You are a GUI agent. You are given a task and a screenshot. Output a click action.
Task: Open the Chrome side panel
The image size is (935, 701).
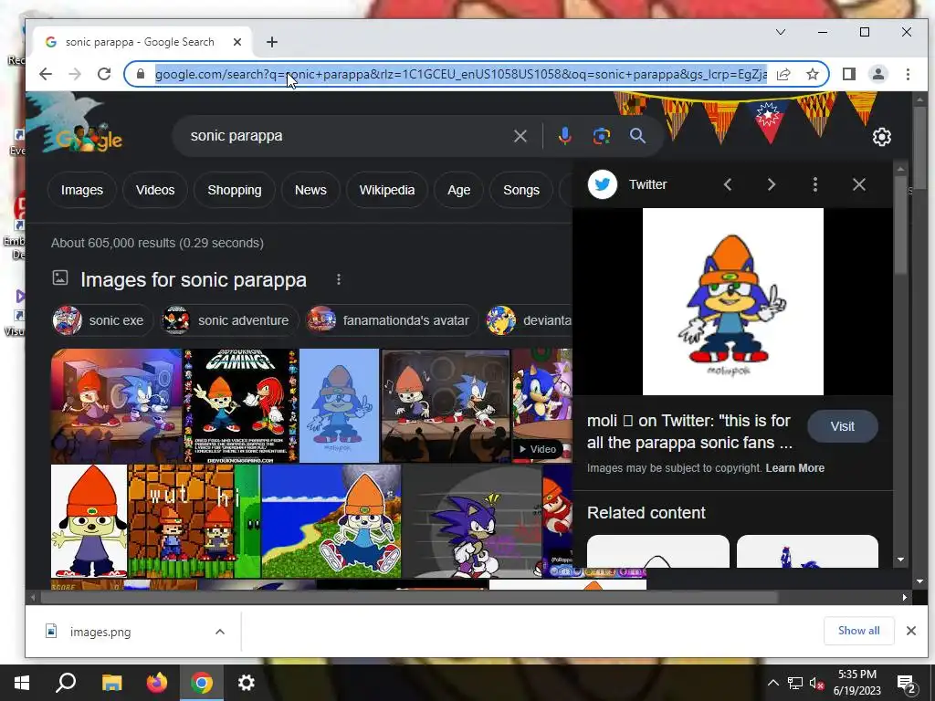coord(849,74)
